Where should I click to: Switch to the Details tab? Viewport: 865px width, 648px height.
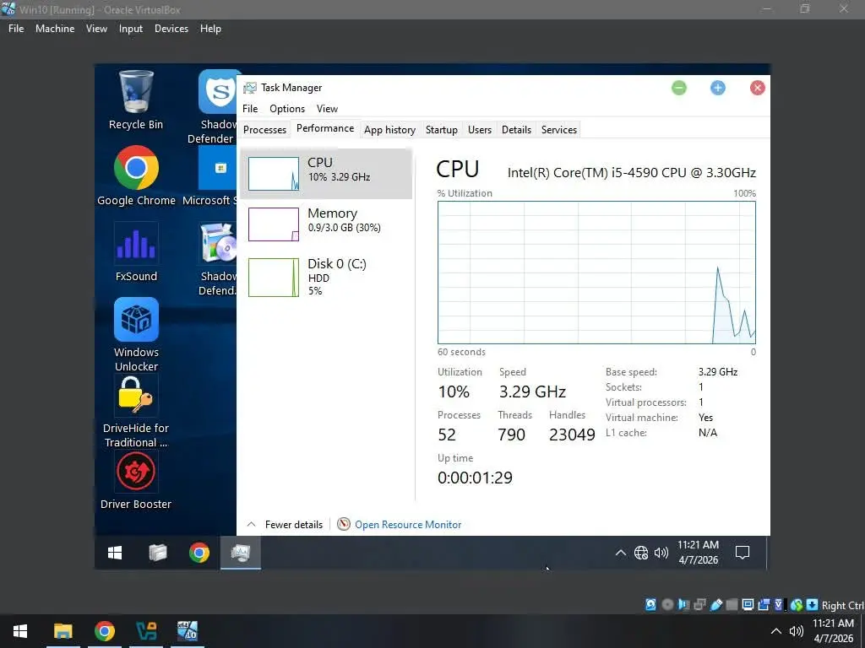[x=516, y=129]
